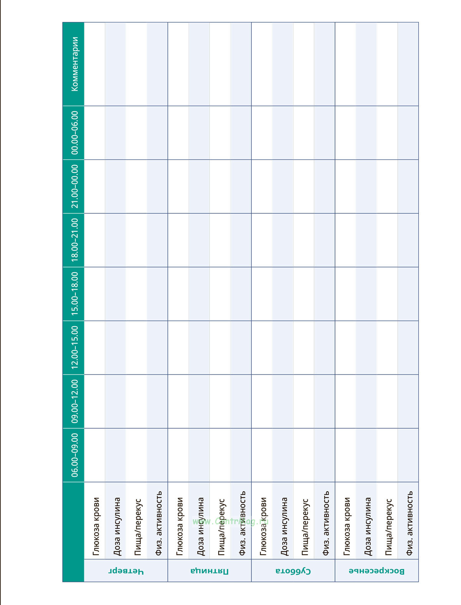Click Физ. активность label under Четверг

click(159, 523)
